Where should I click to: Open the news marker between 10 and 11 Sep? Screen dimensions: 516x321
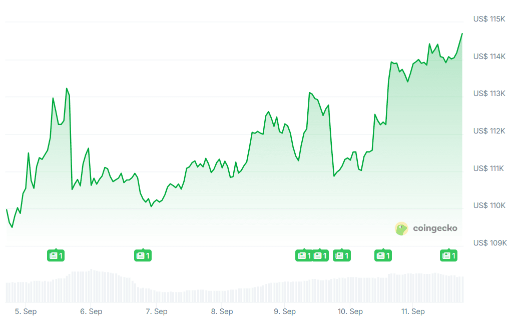point(383,256)
